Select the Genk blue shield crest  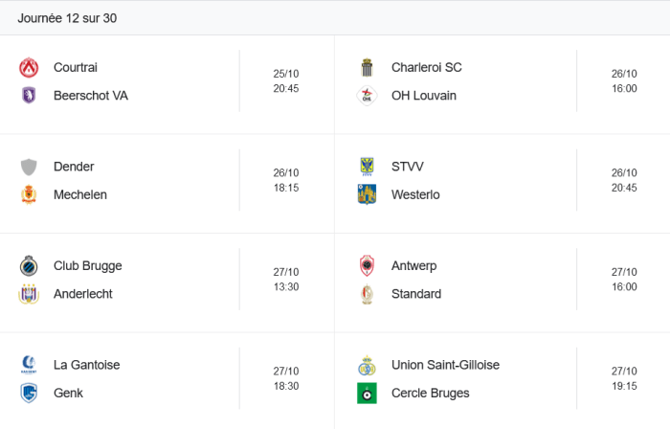pos(29,394)
